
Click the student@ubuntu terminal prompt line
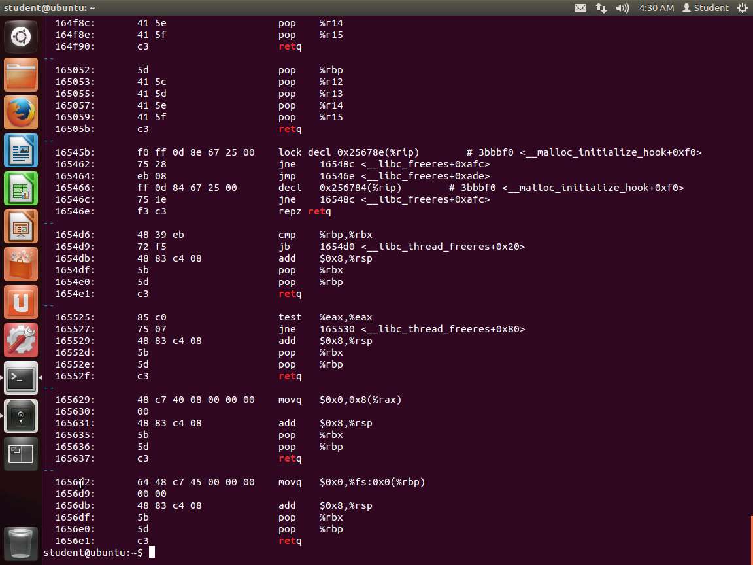pyautogui.click(x=93, y=553)
